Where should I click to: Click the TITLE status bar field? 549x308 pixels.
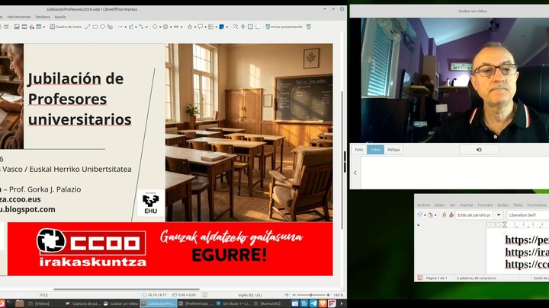[x=43, y=295]
